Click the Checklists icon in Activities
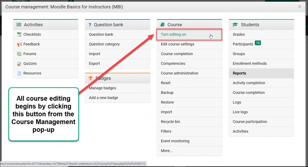Image resolution: width=308 pixels, height=167 pixels. pyautogui.click(x=19, y=35)
